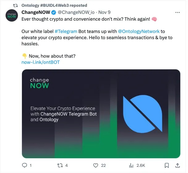Open the #Telegram hashtag link
188x173 pixels.
coord(66,31)
